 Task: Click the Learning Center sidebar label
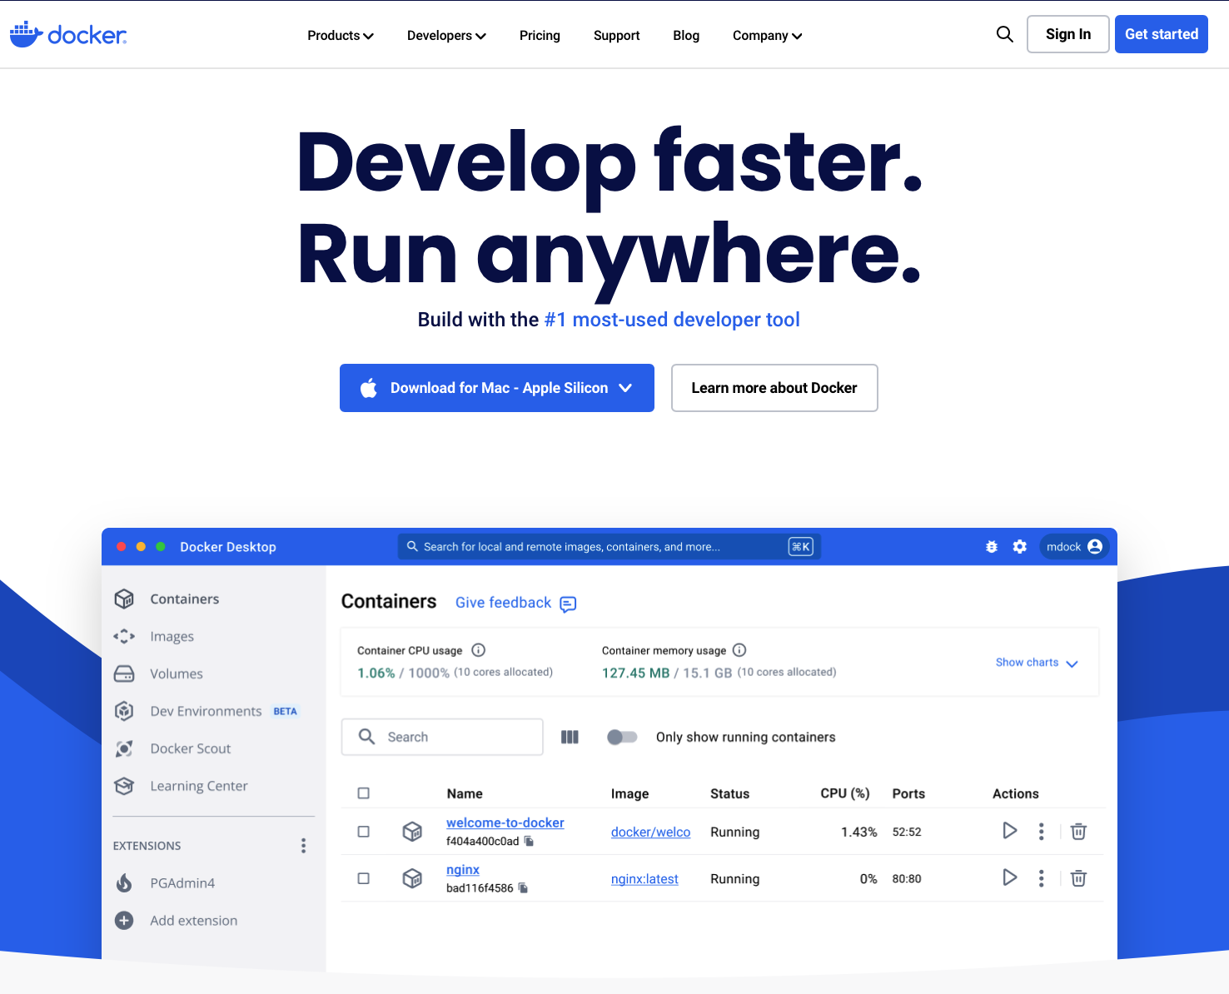[x=199, y=786]
